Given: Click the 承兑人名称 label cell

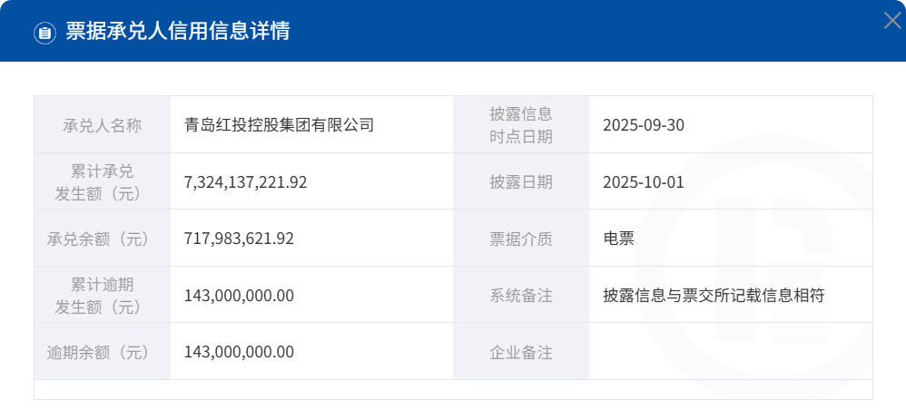Looking at the screenshot, I should (x=102, y=125).
